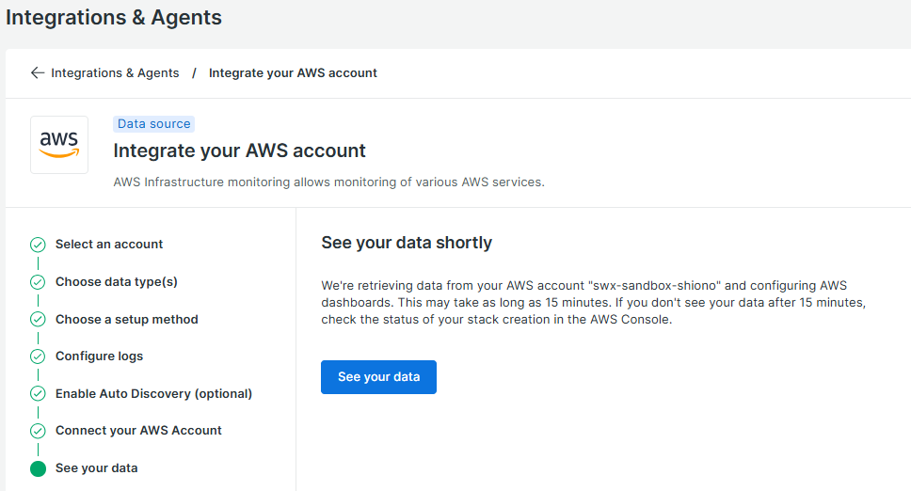Image resolution: width=911 pixels, height=491 pixels.
Task: Click the checkmark beside Connect your AWS Account
Action: (x=38, y=431)
